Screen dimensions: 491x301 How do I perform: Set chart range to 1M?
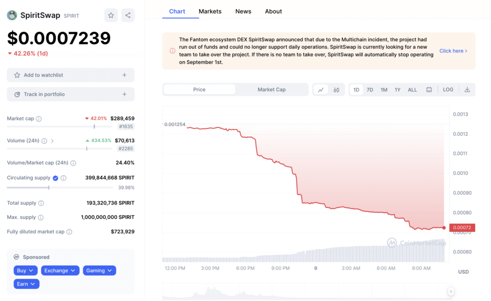[384, 90]
